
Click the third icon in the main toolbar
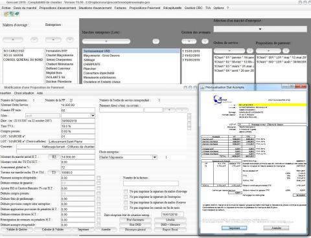click(x=17, y=14)
